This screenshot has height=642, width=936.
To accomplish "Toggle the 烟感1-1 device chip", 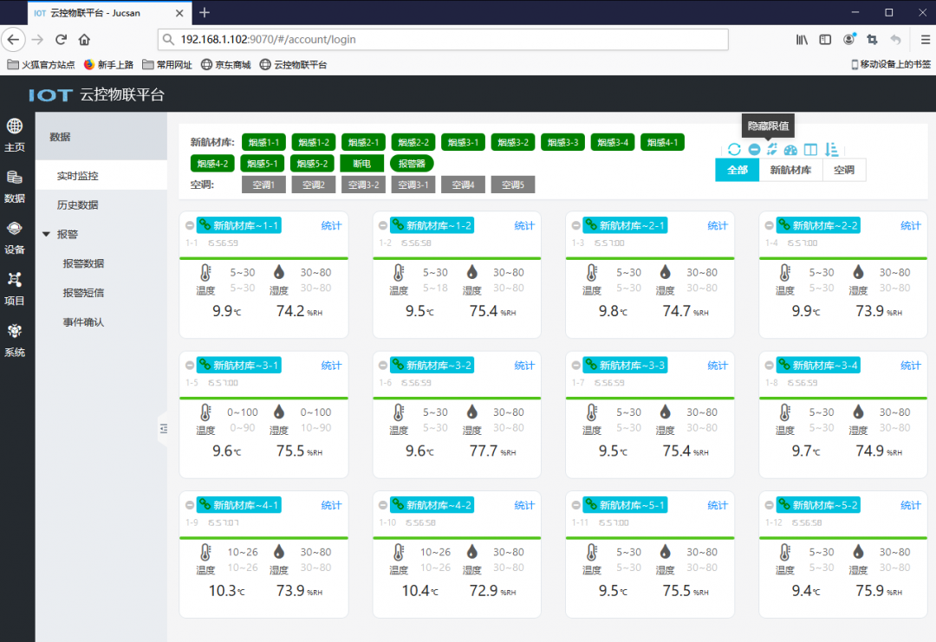I will (263, 142).
